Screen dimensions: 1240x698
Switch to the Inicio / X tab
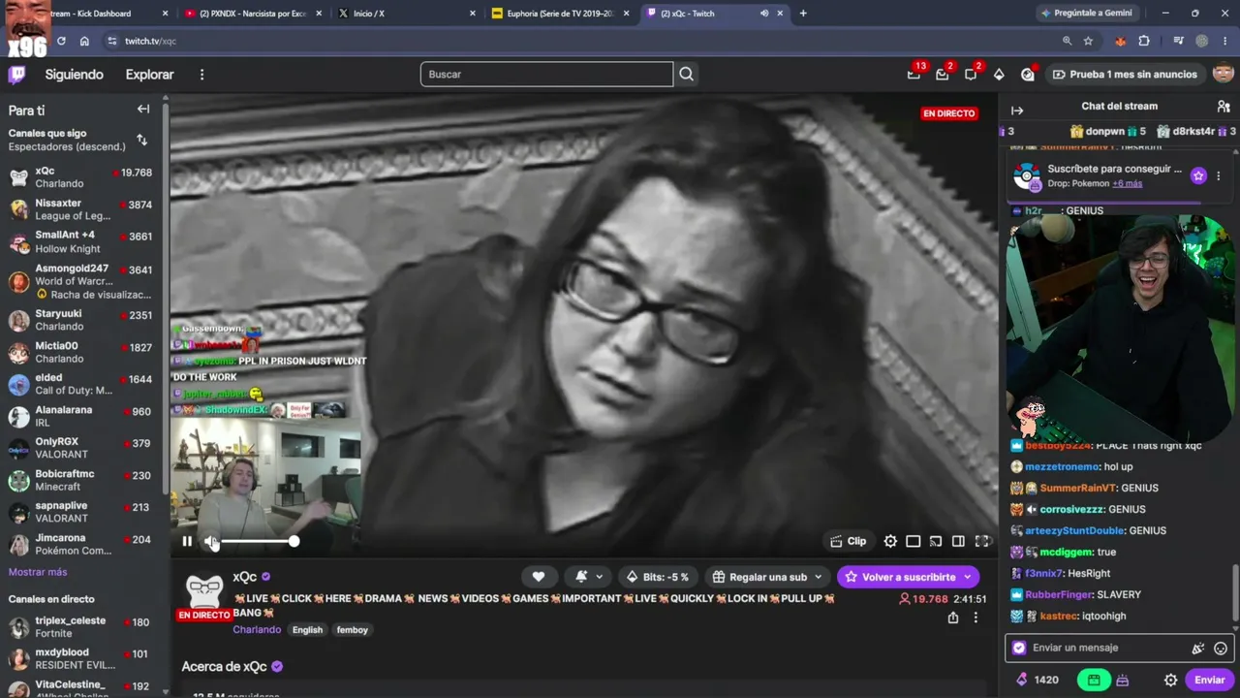pyautogui.click(x=406, y=14)
